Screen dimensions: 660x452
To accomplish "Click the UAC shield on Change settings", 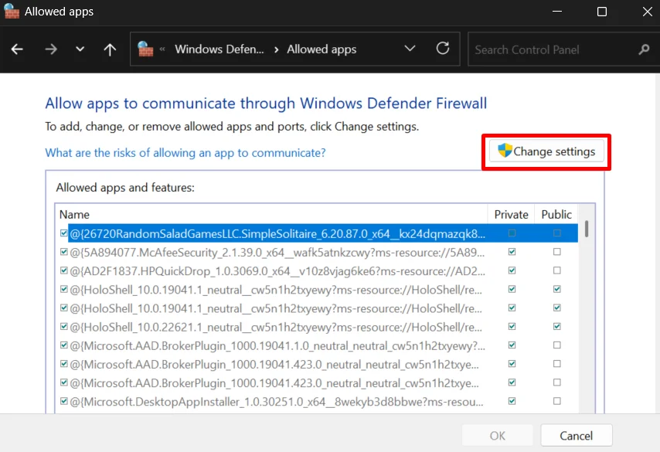I will pyautogui.click(x=505, y=151).
